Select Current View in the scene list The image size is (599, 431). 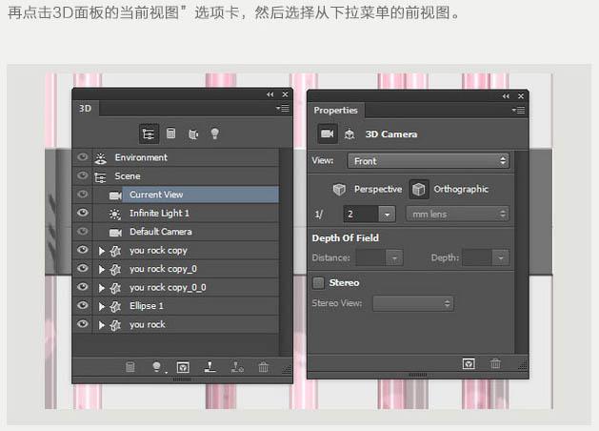(x=156, y=195)
